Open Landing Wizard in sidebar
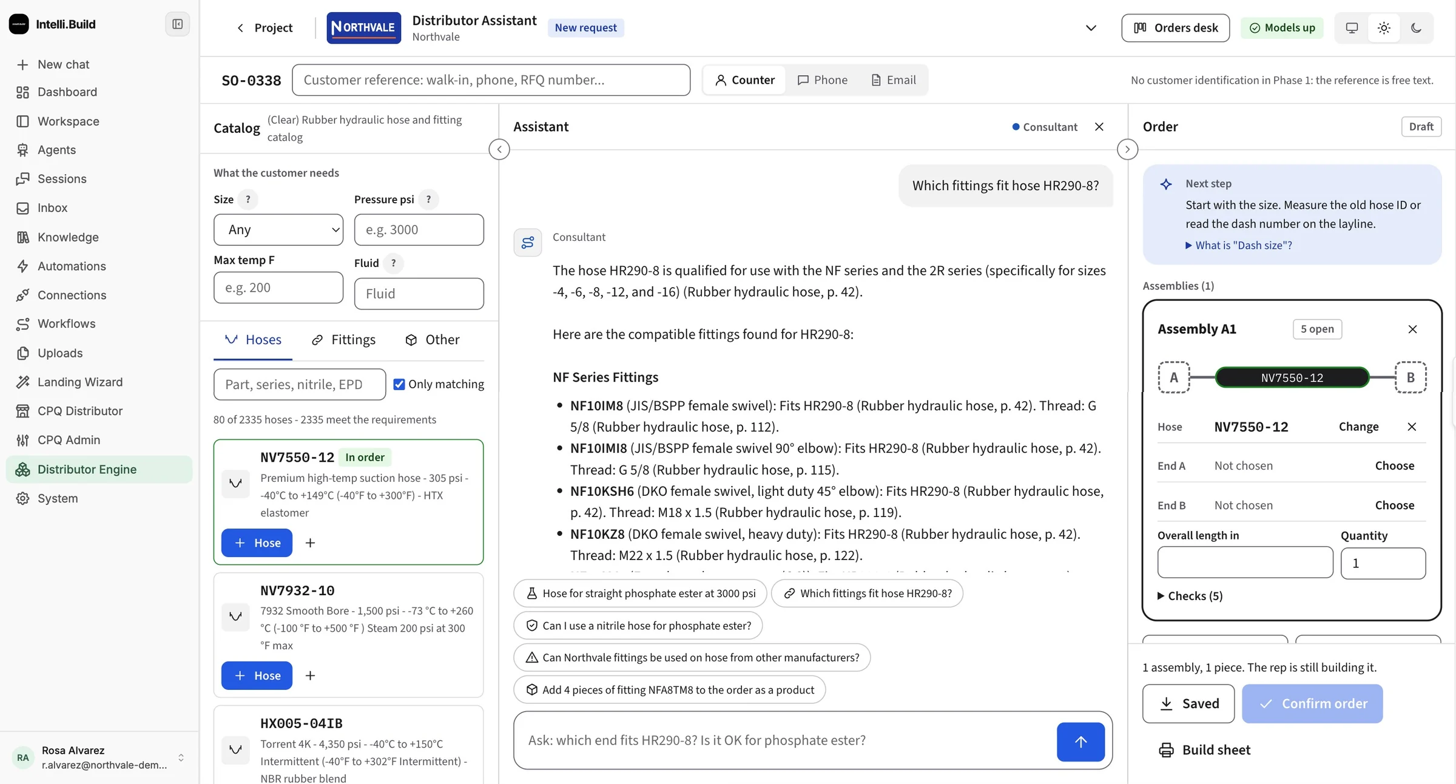 point(99,382)
